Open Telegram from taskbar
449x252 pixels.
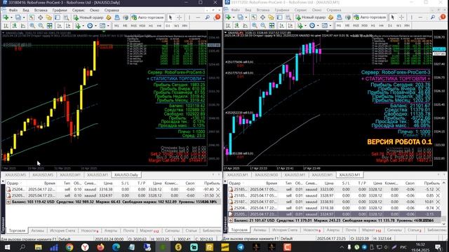click(x=241, y=247)
